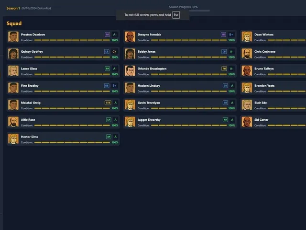Click the Esc key hint
Screen dimensions: 306x230
pyautogui.click(x=176, y=15)
